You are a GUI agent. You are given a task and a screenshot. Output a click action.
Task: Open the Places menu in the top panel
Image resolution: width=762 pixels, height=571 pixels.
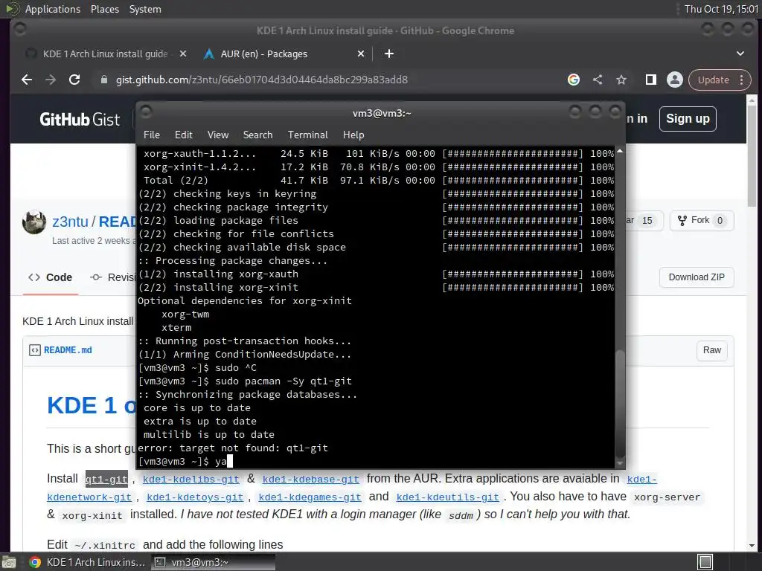[x=104, y=9]
